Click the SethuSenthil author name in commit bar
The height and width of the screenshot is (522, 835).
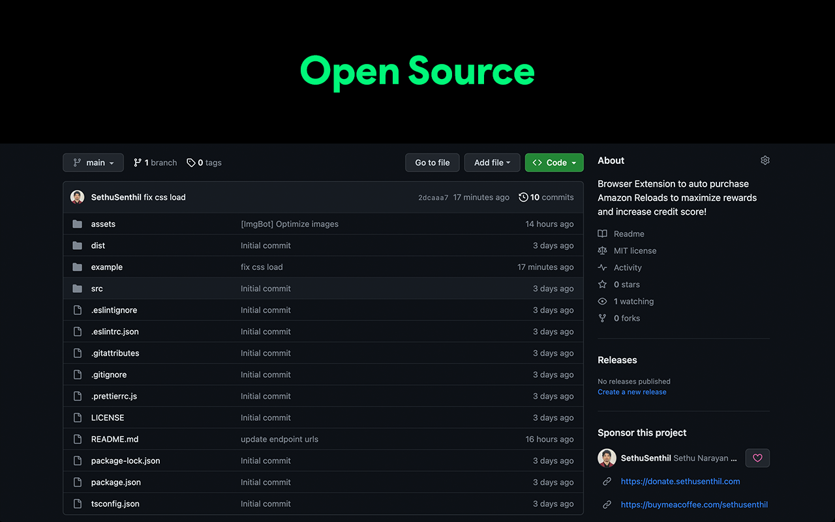coord(116,197)
